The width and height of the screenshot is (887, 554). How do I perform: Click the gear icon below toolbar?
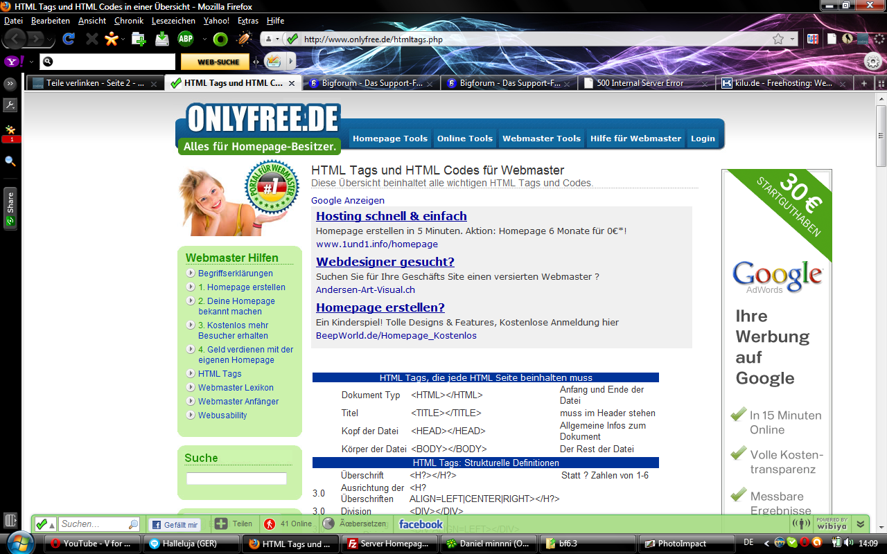click(x=873, y=62)
